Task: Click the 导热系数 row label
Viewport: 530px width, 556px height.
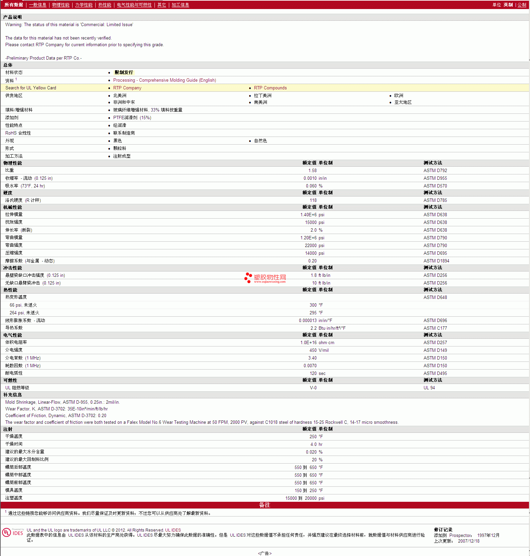Action: [x=14, y=328]
